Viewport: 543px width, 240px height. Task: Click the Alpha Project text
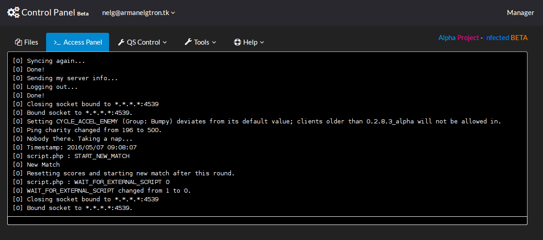(x=458, y=38)
